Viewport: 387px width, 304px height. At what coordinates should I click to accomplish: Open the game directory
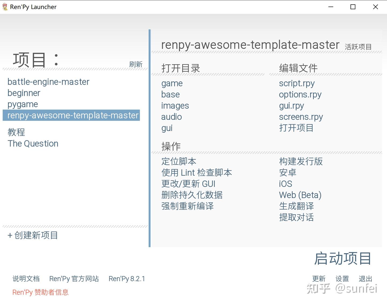pyautogui.click(x=172, y=84)
